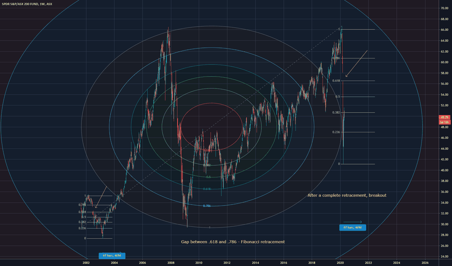Click the 2012 year on the time axis

tap(227, 263)
